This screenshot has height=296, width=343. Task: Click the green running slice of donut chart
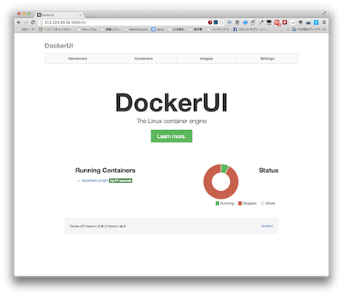225,168
